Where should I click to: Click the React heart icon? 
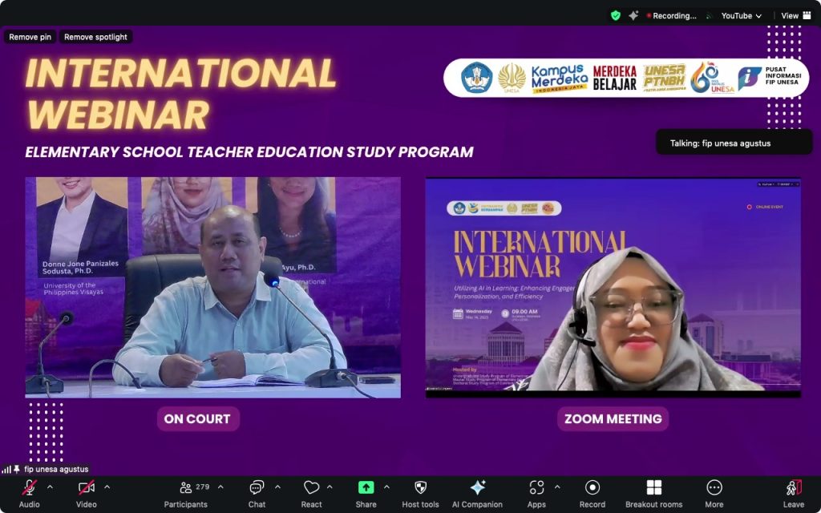click(x=311, y=488)
